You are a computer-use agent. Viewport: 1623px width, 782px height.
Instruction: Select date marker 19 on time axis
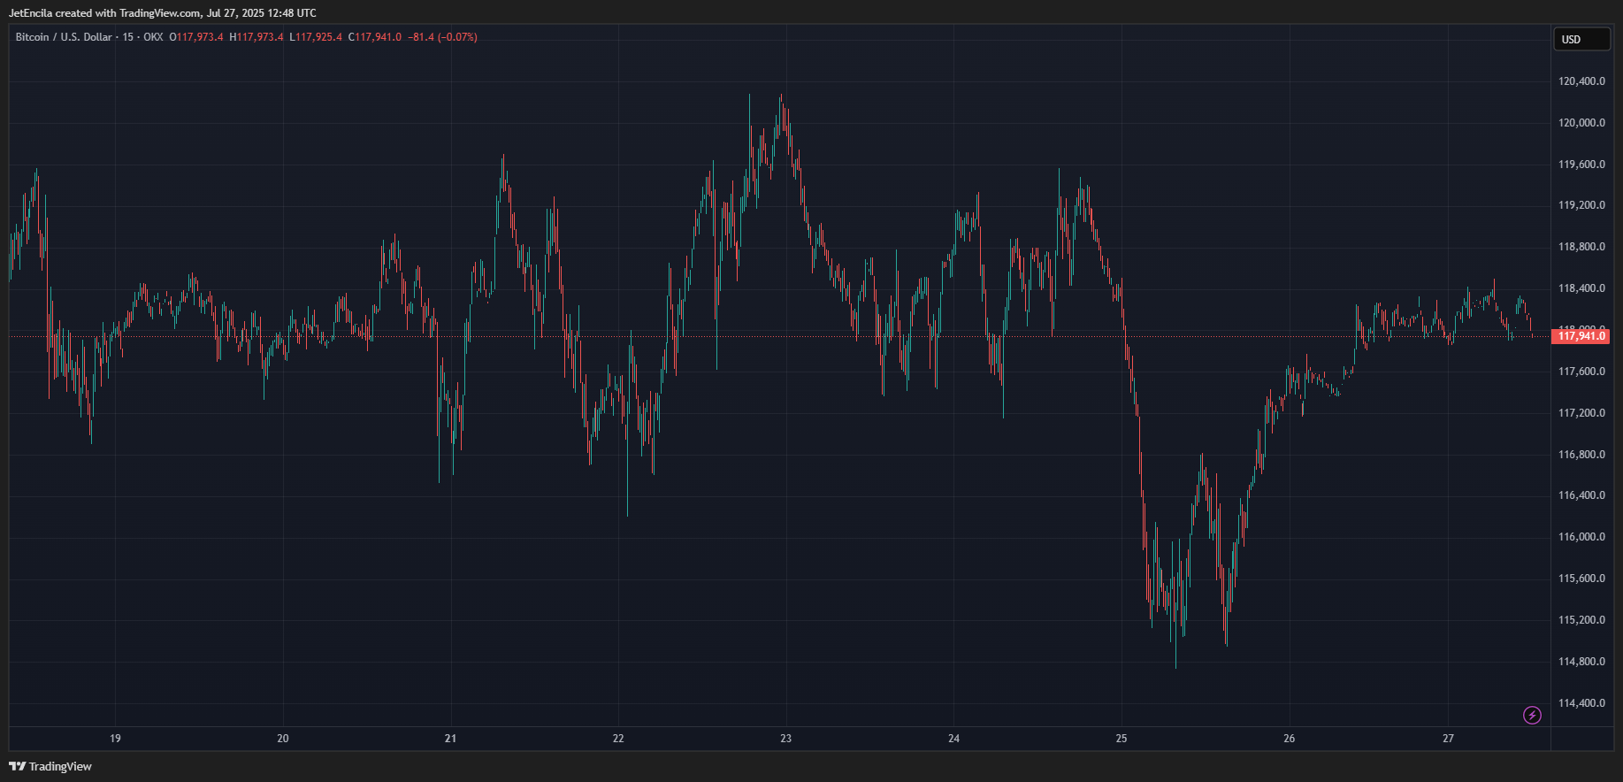115,738
